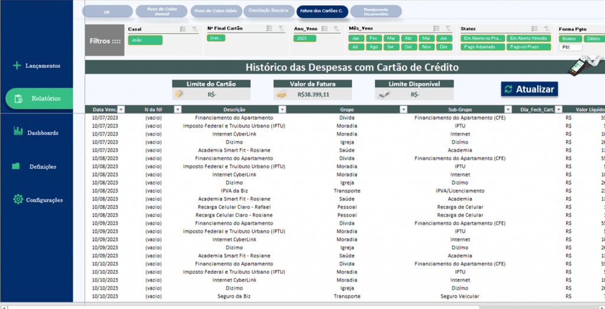
Task: Toggle Mai month filter
Action: click(427, 38)
